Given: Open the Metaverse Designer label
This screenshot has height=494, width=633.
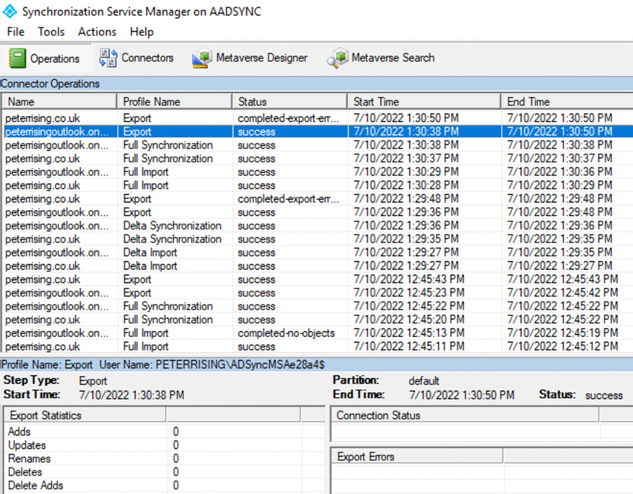Looking at the screenshot, I should [x=262, y=58].
